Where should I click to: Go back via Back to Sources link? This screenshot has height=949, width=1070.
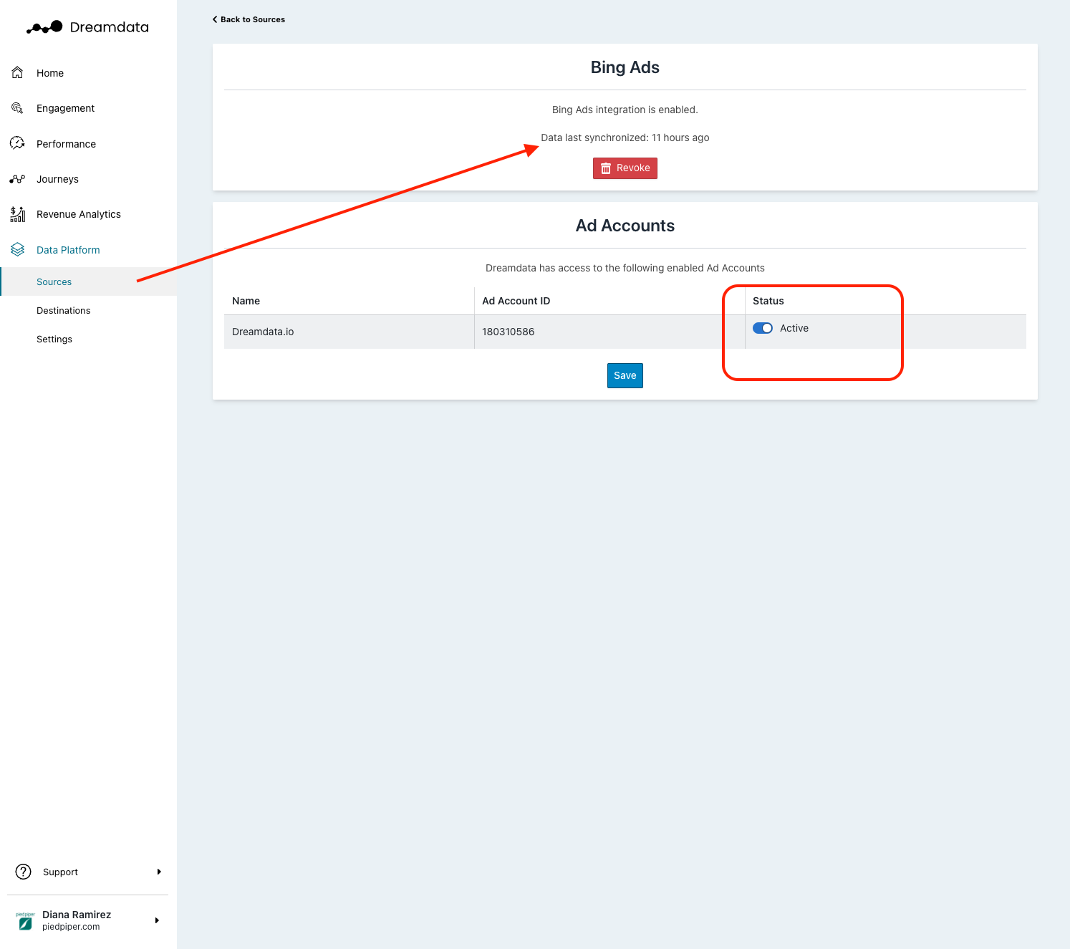pos(249,19)
